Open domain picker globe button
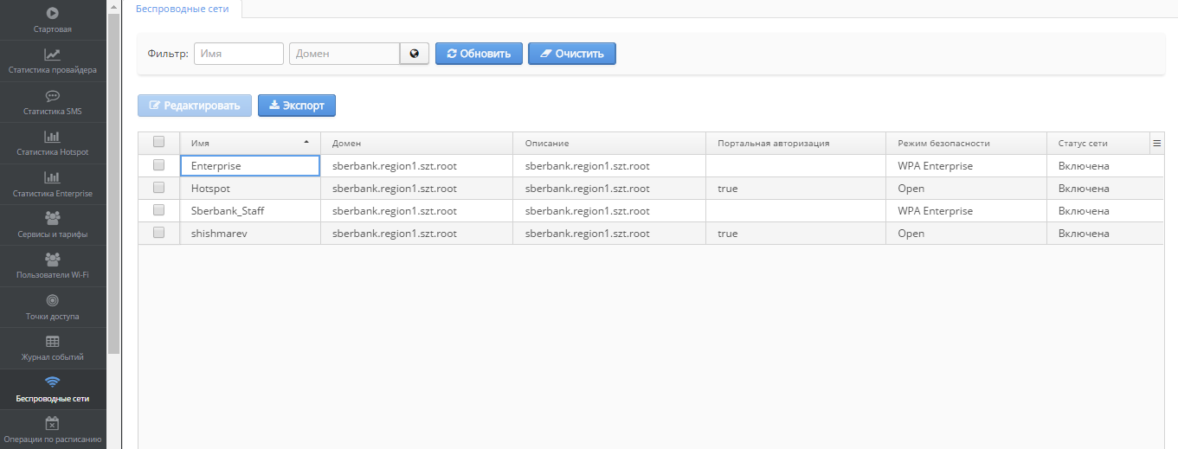Screen dimensions: 1178x449 (415, 54)
